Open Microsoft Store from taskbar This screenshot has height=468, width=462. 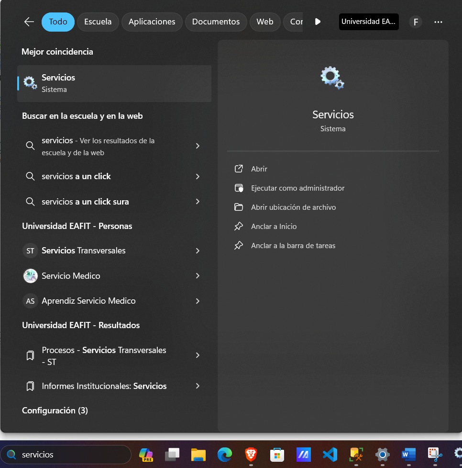[277, 455]
